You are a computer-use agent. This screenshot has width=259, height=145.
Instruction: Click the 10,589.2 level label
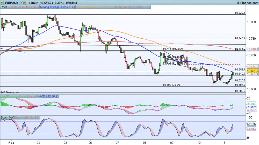(x=240, y=91)
